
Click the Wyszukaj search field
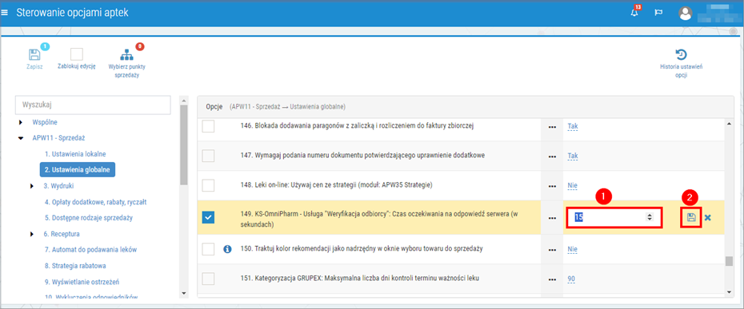point(93,105)
